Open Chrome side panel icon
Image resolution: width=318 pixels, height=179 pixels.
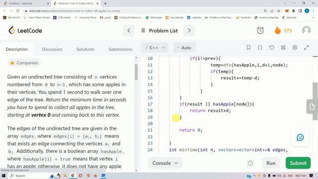point(300,11)
